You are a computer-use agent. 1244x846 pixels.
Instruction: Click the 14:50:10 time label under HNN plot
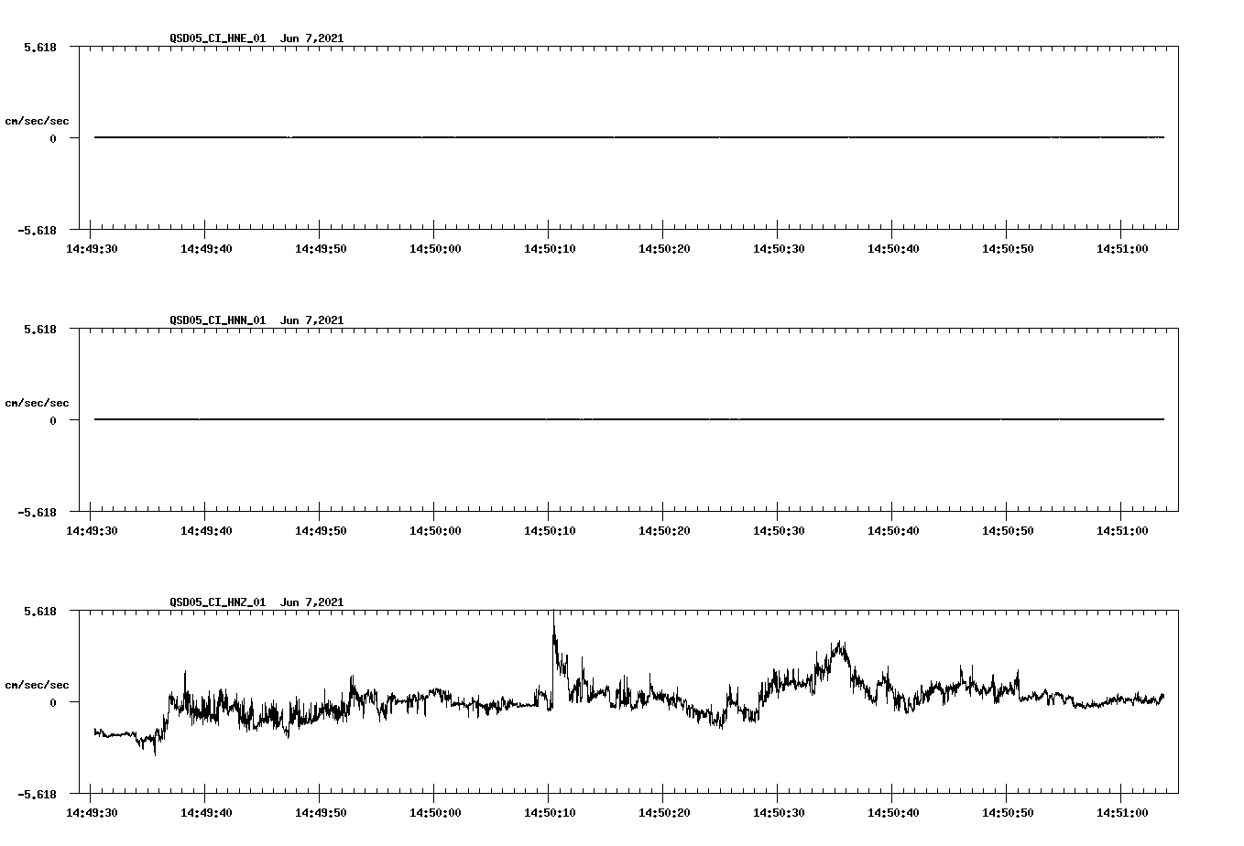coord(550,531)
